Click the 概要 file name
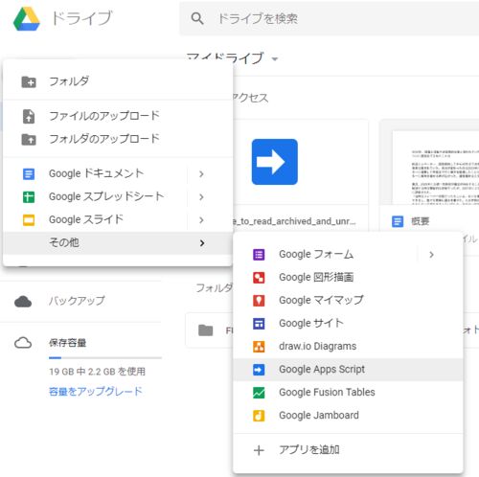Viewport: 479px width, 477px height. point(420,221)
